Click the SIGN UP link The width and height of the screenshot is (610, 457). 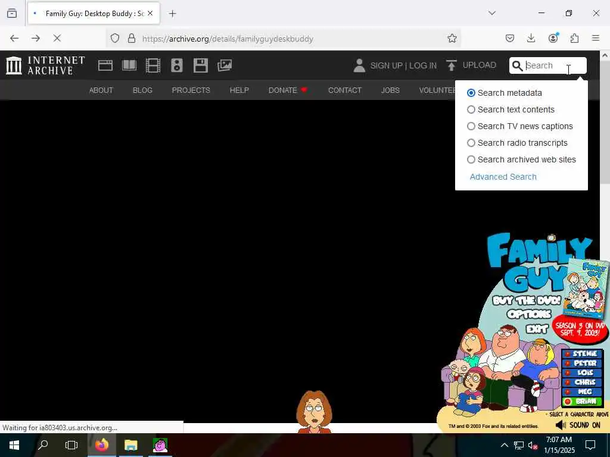(386, 65)
